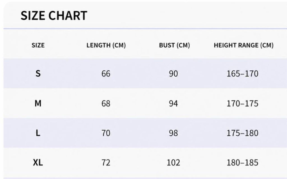
Task: Click the bust value 98
Action: pyautogui.click(x=173, y=133)
